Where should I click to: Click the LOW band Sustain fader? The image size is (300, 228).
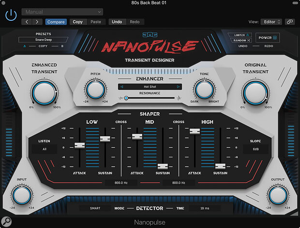click(105, 139)
